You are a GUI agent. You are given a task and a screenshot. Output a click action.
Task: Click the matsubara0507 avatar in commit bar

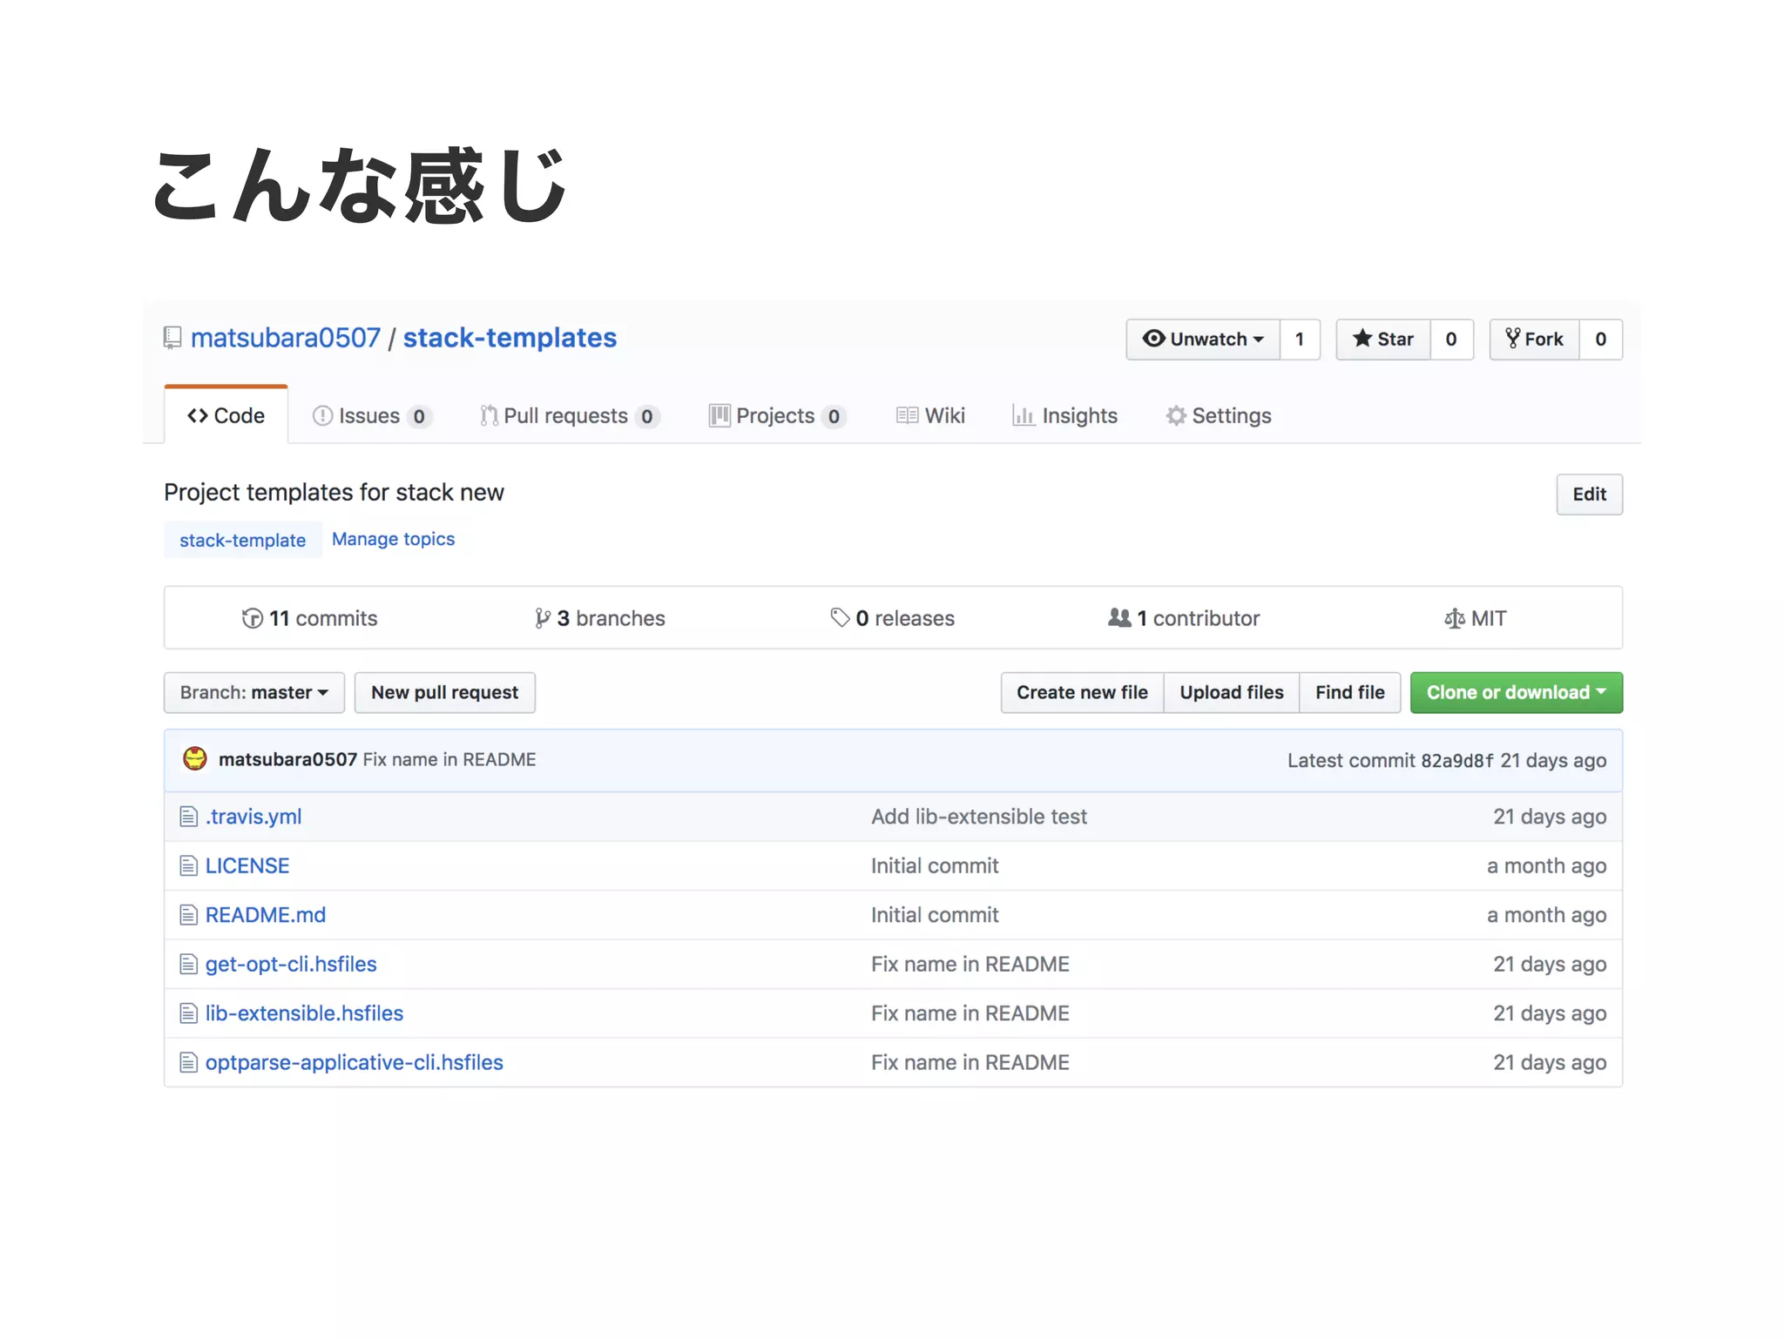click(x=195, y=759)
